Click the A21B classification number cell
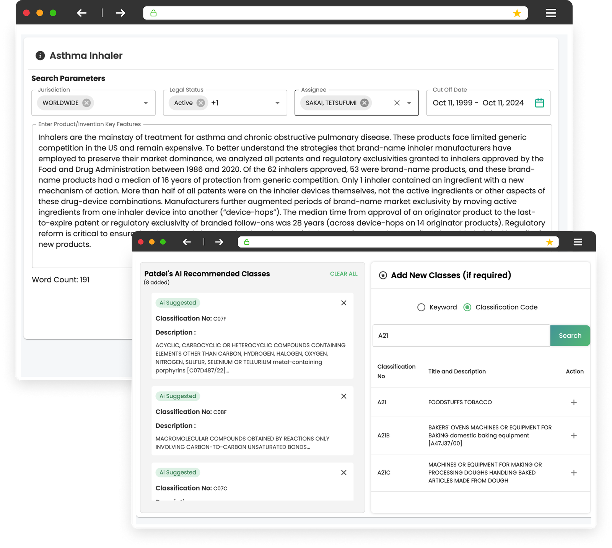 click(x=384, y=436)
